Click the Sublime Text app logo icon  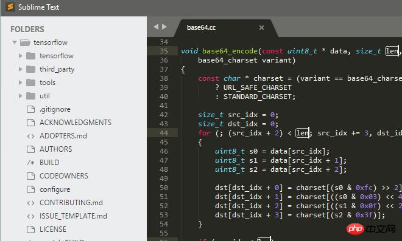[x=10, y=7]
